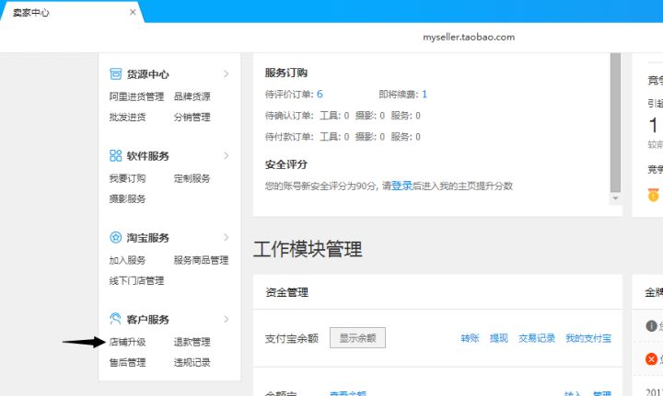Click the 客户服务 headset icon
663x396 pixels.
[x=115, y=319]
